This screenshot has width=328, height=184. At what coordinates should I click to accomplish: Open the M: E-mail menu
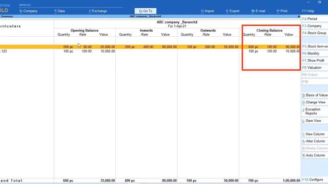pyautogui.click(x=258, y=11)
